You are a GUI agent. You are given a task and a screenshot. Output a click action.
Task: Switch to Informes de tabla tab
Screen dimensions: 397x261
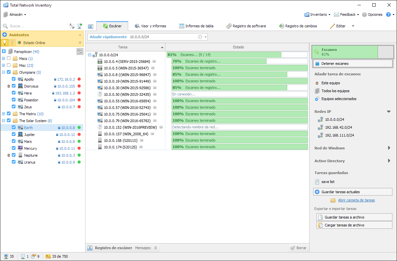[x=196, y=26]
